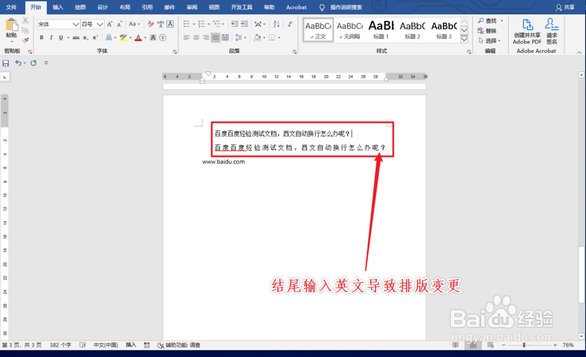This screenshot has height=357, width=586.
Task: Expand the styles gallery More arrow
Action: tap(464, 39)
